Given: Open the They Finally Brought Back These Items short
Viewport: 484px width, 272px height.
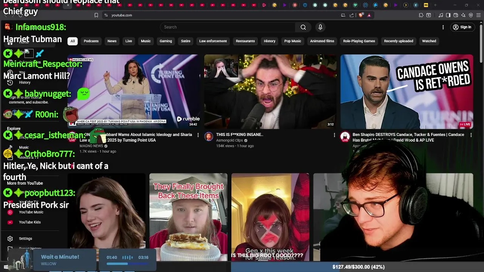Looking at the screenshot, I should coord(188,217).
